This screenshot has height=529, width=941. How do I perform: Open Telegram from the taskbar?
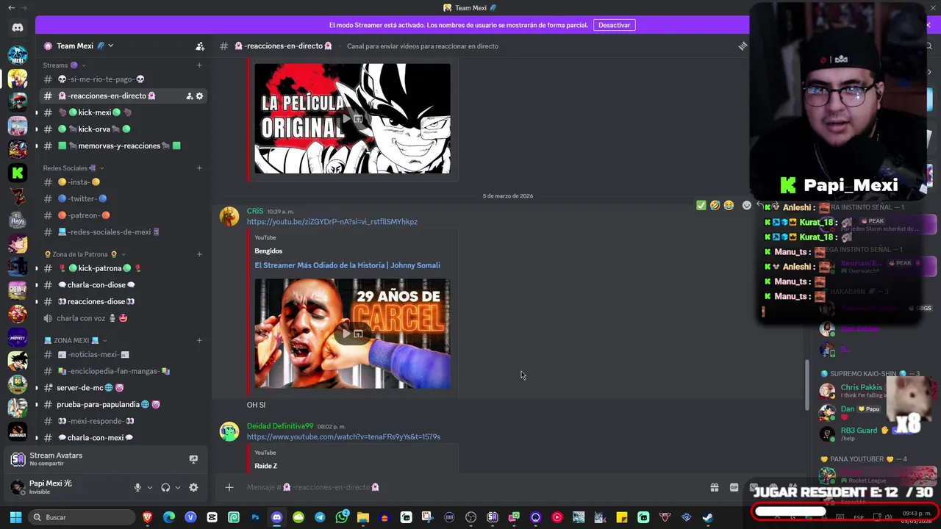(320, 517)
